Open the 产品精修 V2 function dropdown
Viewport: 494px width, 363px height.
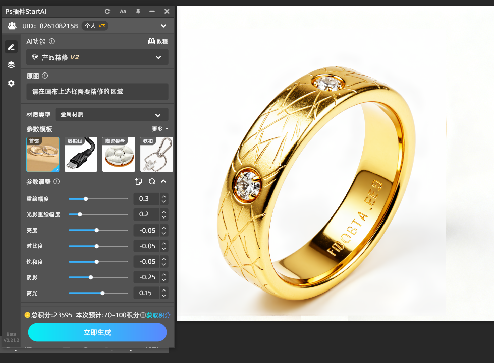(97, 57)
